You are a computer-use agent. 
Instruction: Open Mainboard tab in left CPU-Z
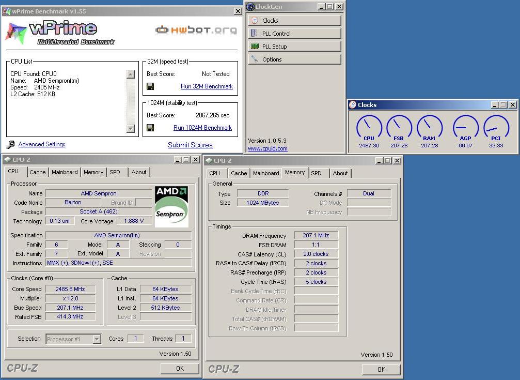[65, 172]
